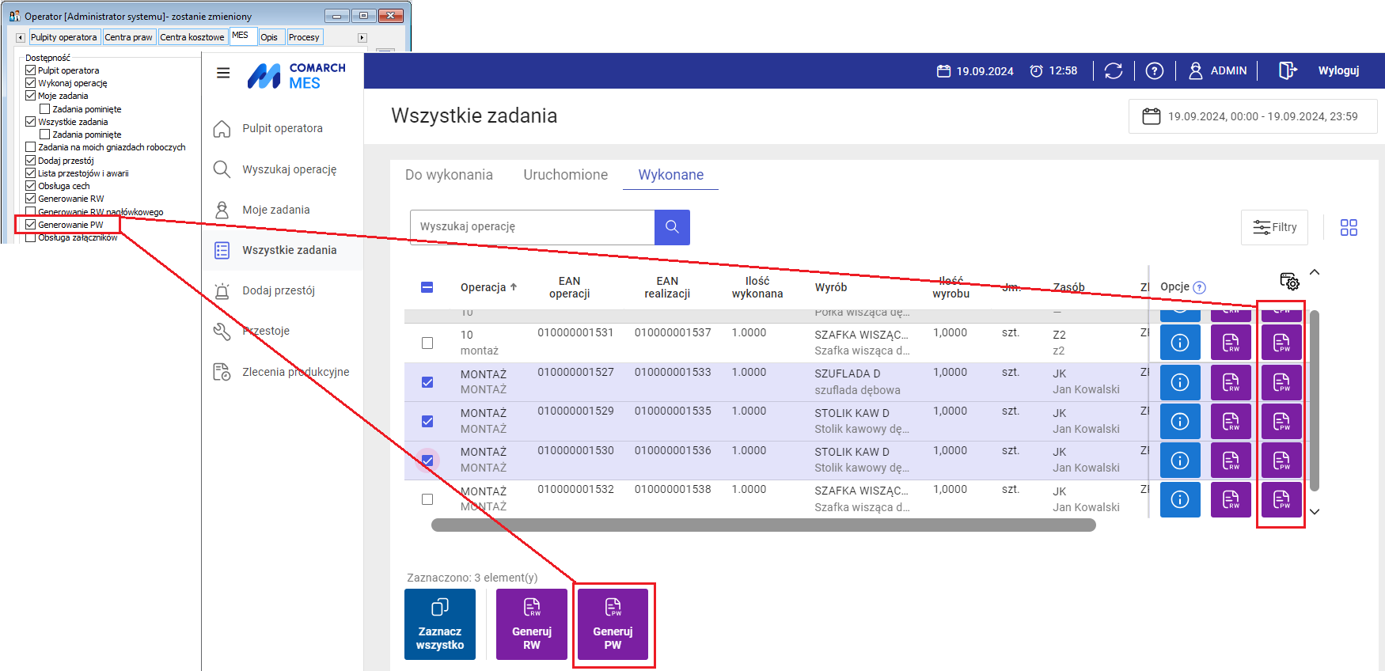Click the refresh icon in the top bar
The image size is (1385, 671).
click(1114, 71)
